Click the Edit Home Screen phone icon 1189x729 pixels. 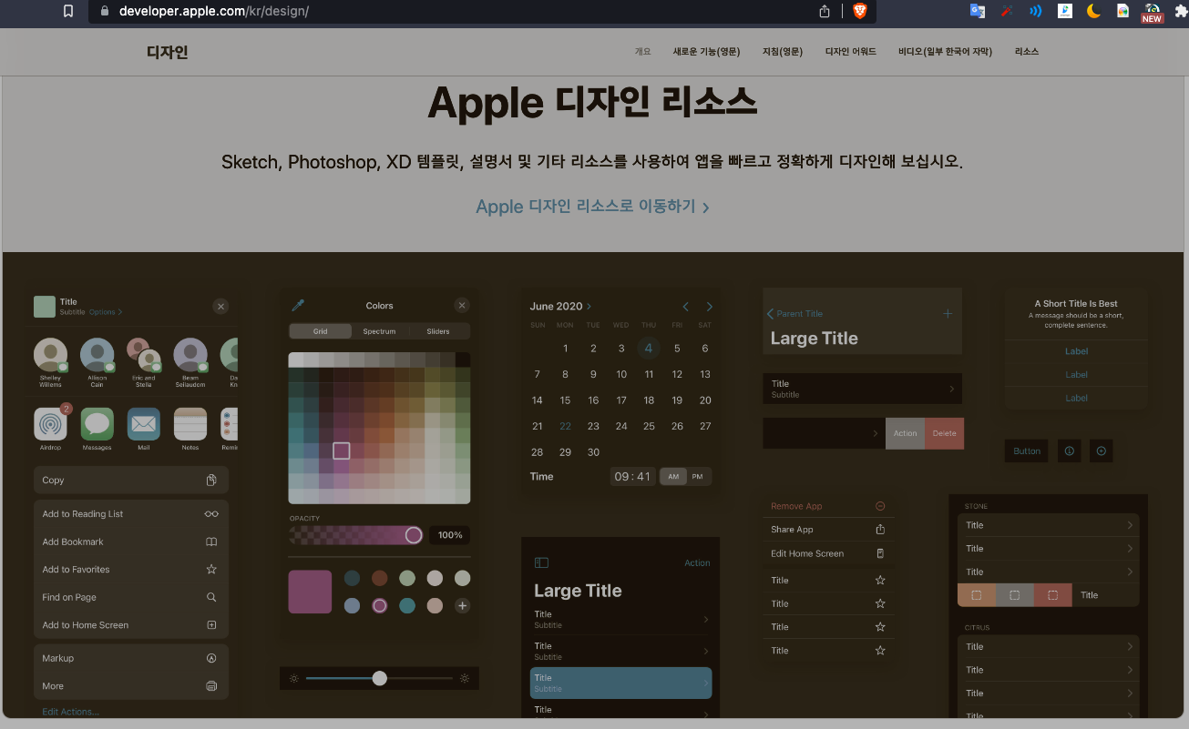click(x=880, y=553)
